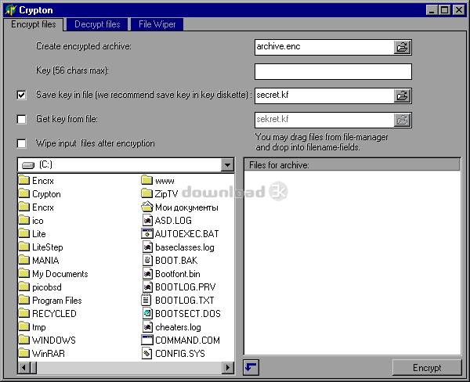The width and height of the screenshot is (470, 382).
Task: Click the back arrow icon below file list
Action: point(251,367)
